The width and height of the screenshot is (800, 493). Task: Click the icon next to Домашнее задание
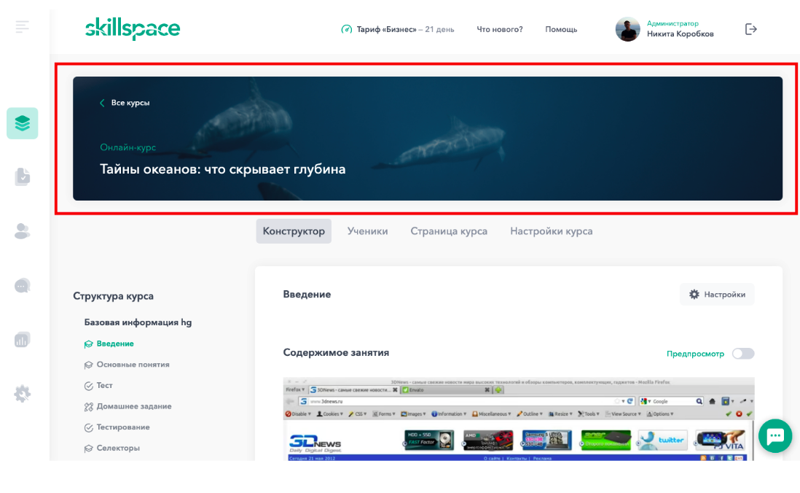tap(88, 407)
